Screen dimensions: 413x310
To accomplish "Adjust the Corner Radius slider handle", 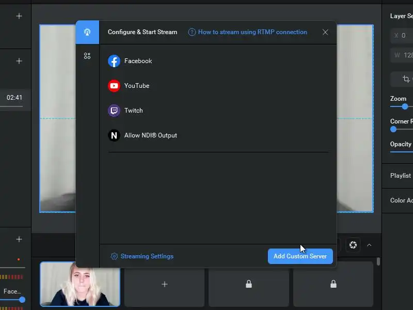I will pyautogui.click(x=393, y=129).
